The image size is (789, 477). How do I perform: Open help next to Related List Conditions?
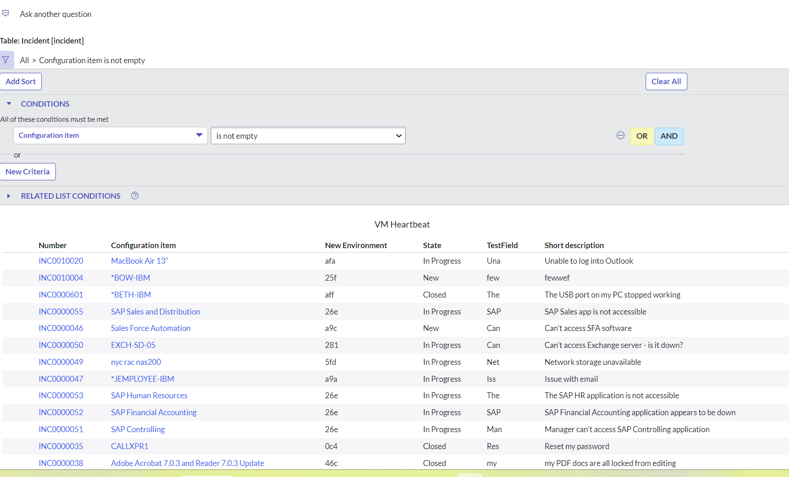134,195
